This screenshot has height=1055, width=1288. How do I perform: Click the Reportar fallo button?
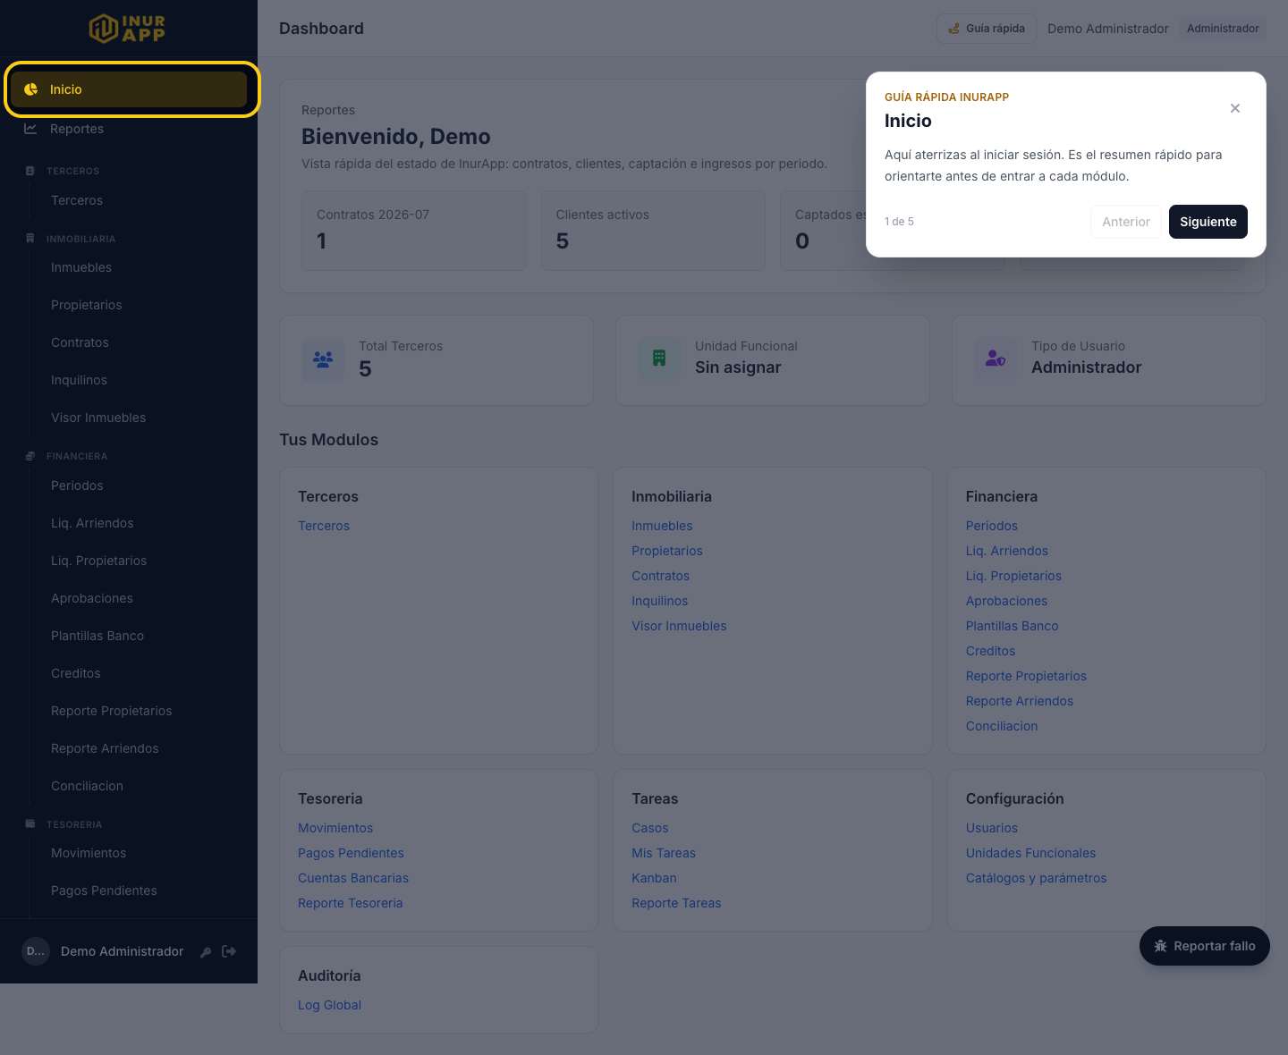point(1205,946)
